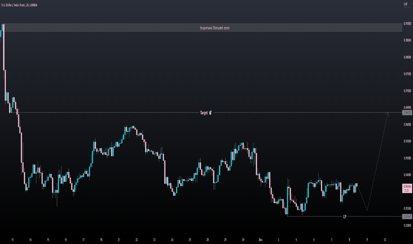Screen dimensions: 413x244
Task: Select the dotted projection arrow tip near Target
Action: coord(388,114)
